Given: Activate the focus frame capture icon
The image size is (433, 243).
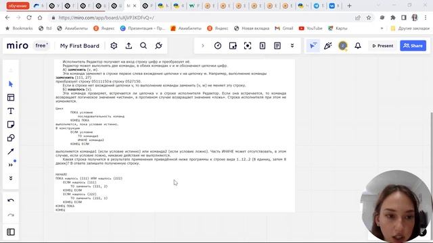Looking at the screenshot, I should coord(248,46).
